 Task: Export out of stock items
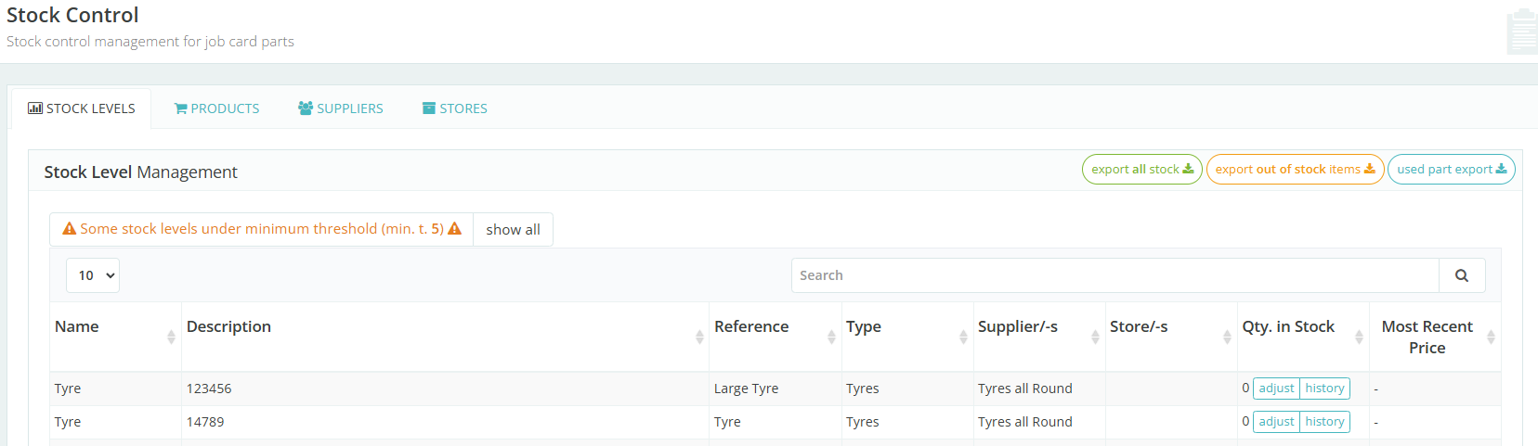[x=1295, y=170]
